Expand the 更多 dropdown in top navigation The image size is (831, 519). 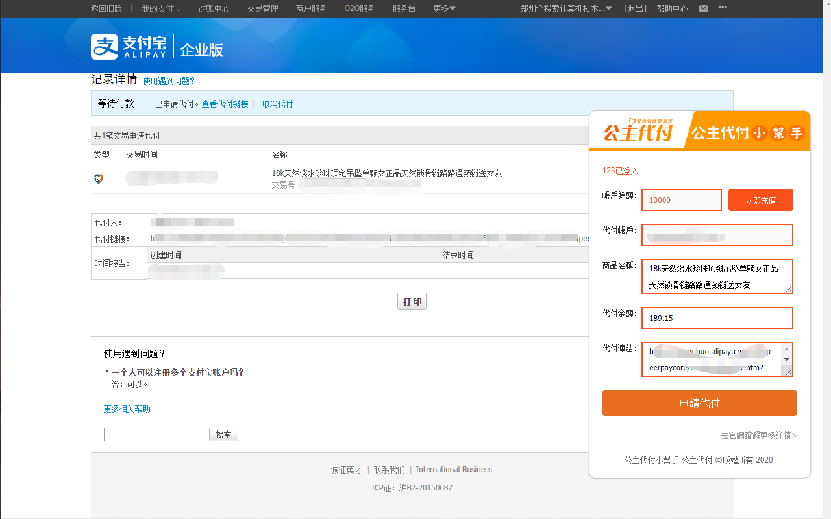pos(444,8)
